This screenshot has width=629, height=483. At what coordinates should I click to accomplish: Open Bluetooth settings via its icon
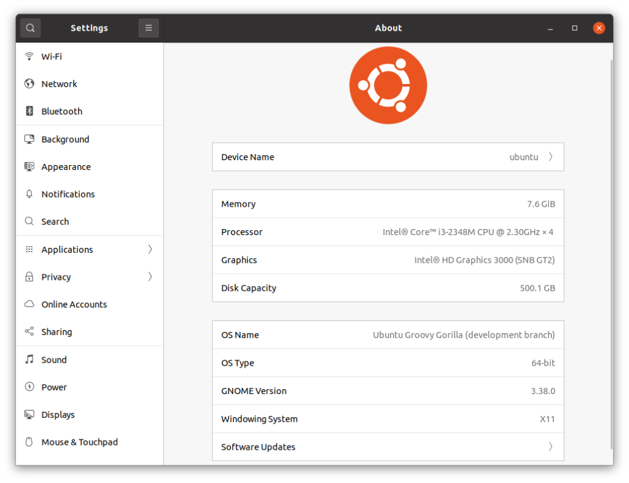coord(29,111)
